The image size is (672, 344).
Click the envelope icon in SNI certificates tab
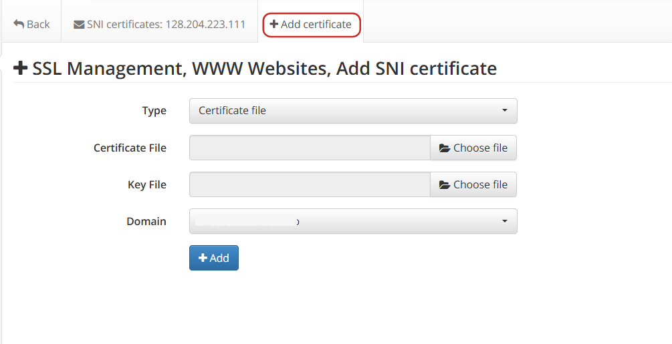[79, 25]
